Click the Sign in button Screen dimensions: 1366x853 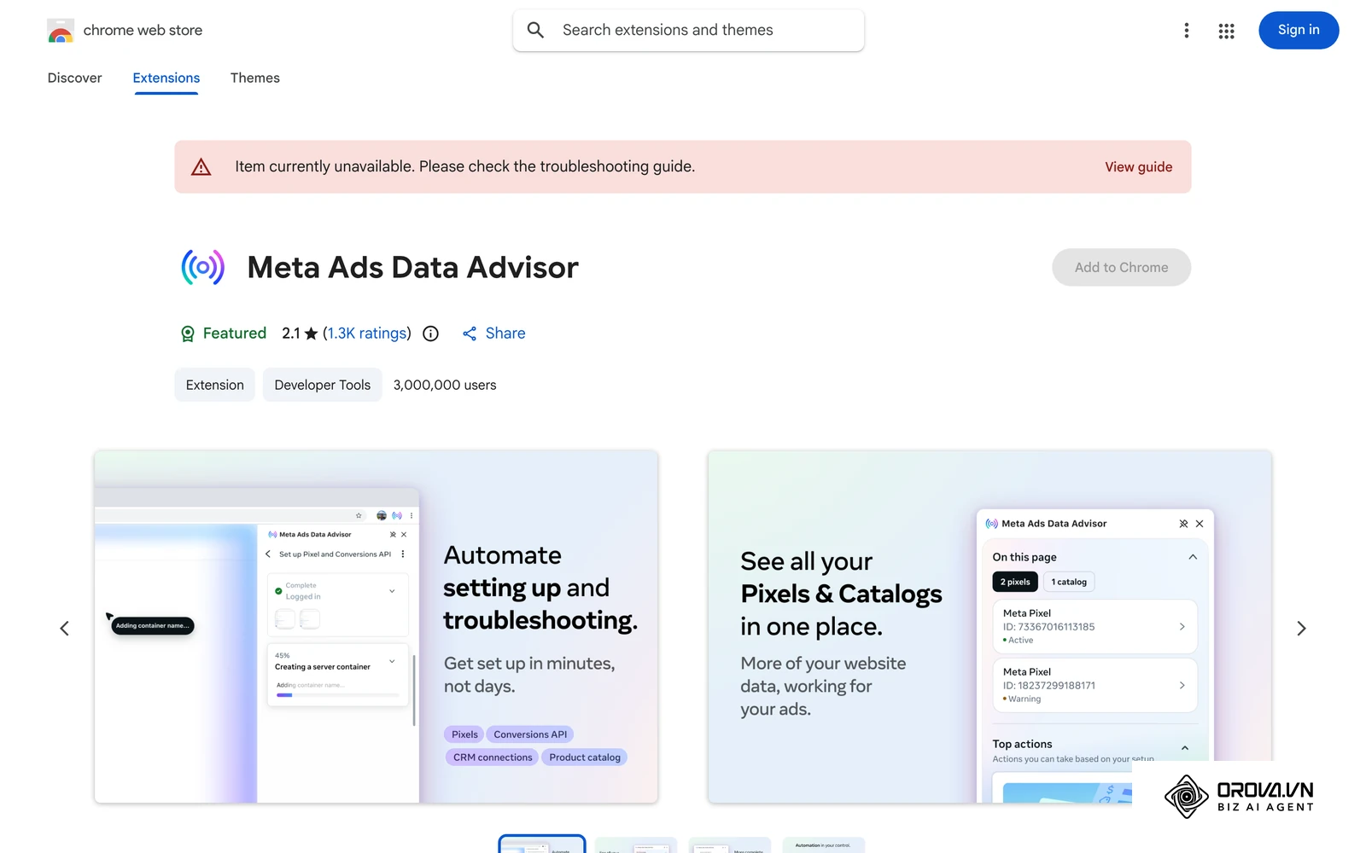tap(1299, 30)
